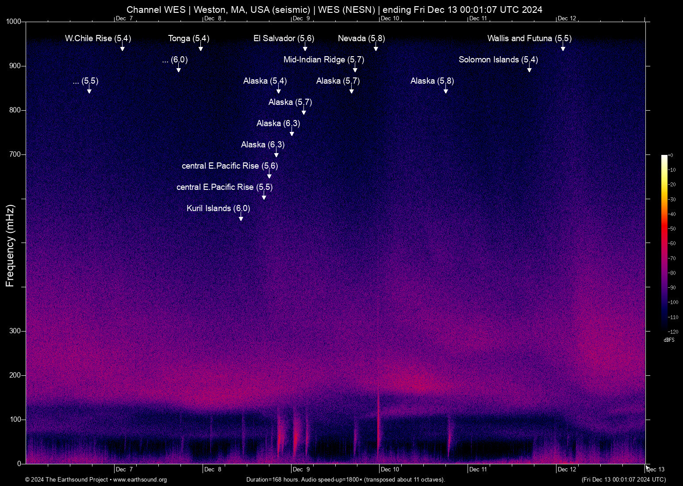Click the Tonga (5.4) earthquake annotation

pyautogui.click(x=188, y=39)
